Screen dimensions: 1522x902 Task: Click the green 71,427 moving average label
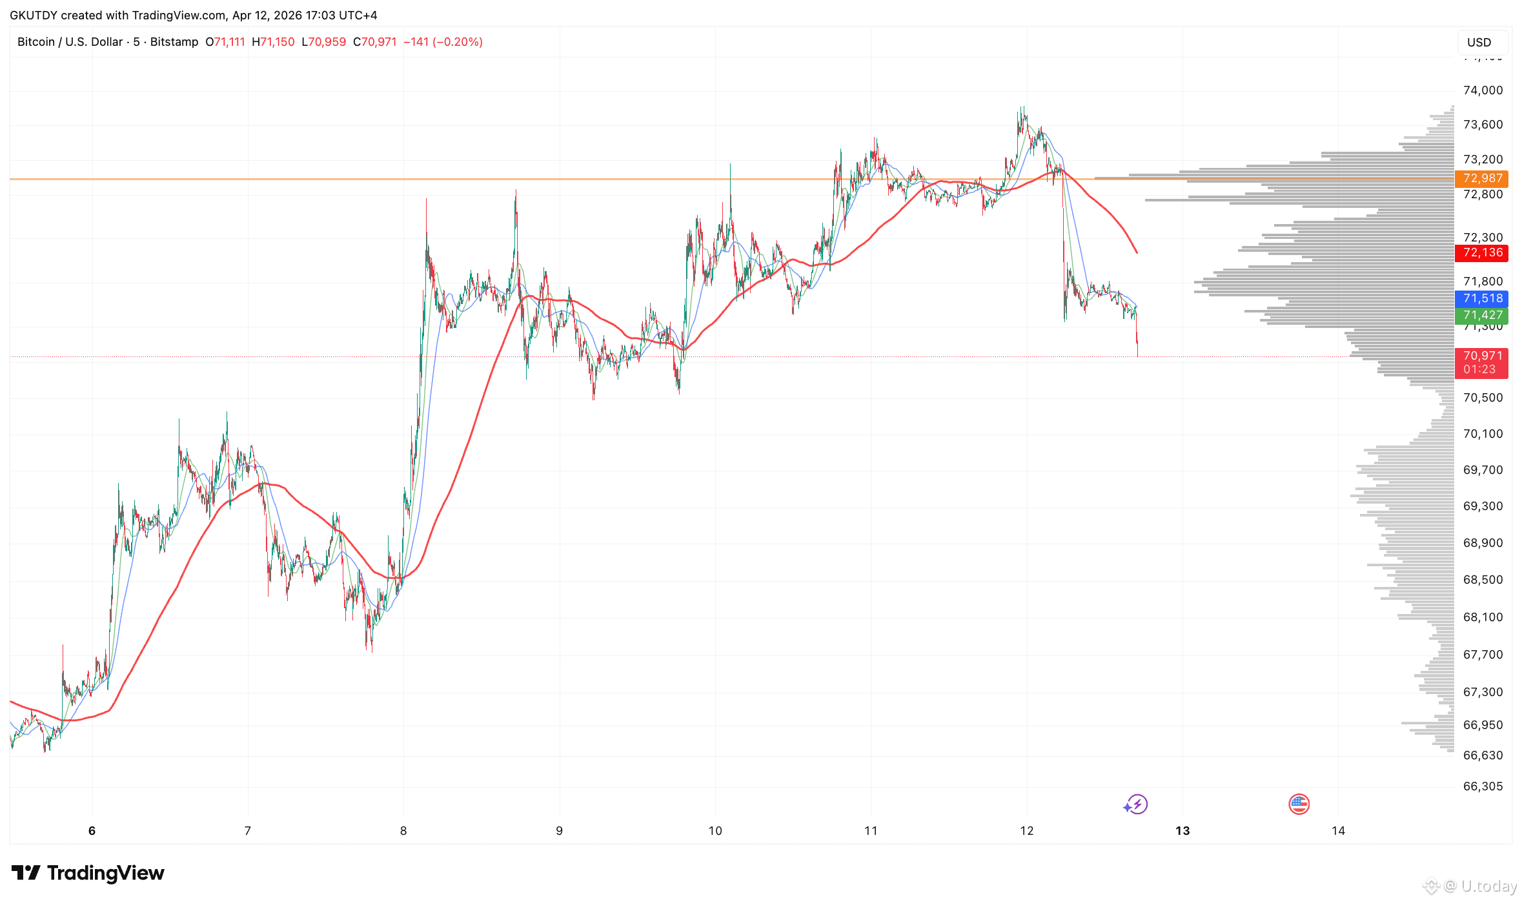(x=1482, y=316)
